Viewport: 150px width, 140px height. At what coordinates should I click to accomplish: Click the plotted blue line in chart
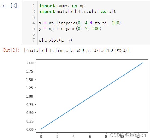point(92,96)
